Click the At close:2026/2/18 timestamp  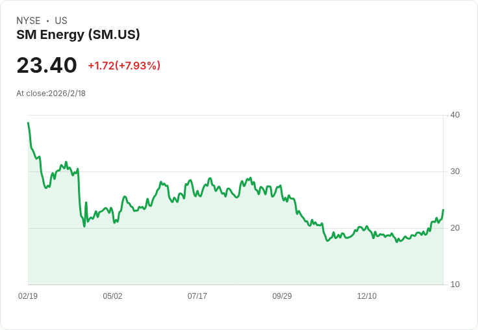point(51,94)
